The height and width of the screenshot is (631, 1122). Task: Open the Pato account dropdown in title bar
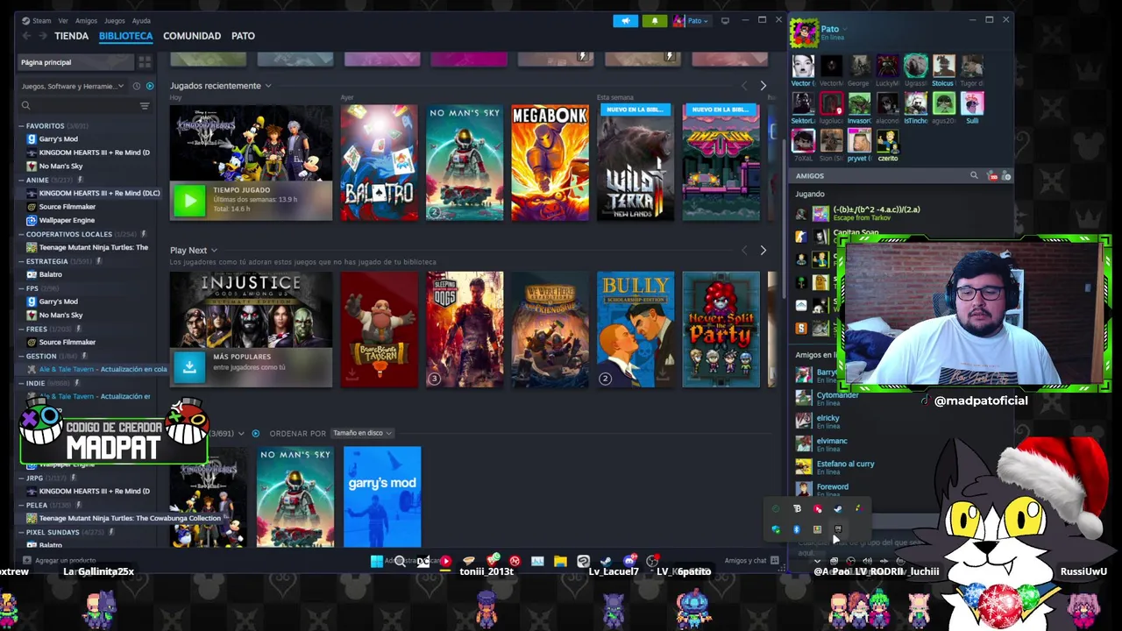point(692,20)
